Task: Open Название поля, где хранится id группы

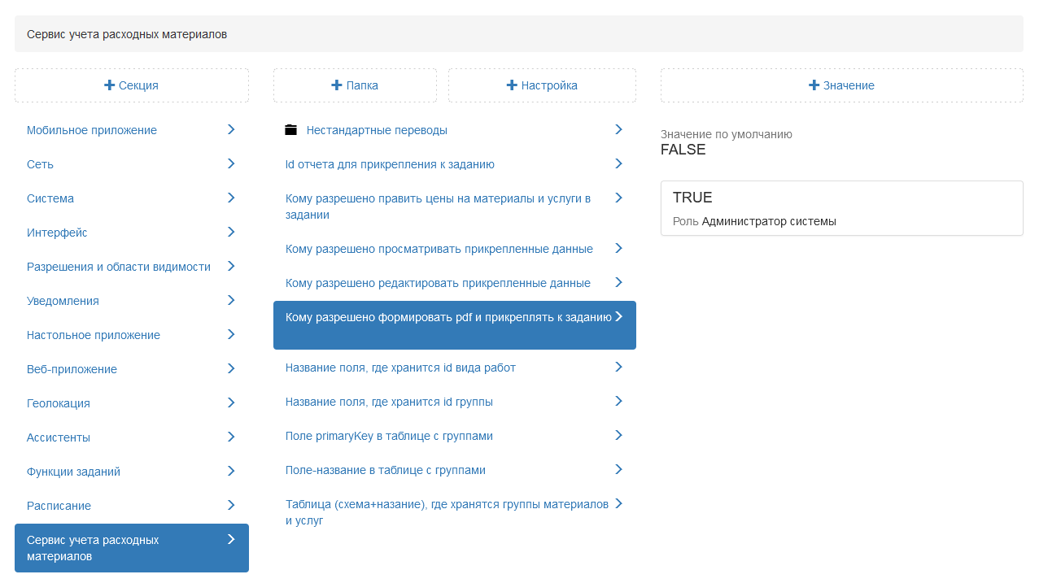Action: [x=389, y=402]
